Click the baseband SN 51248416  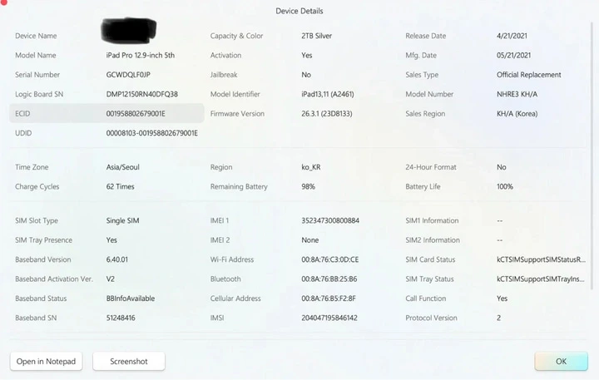point(121,318)
